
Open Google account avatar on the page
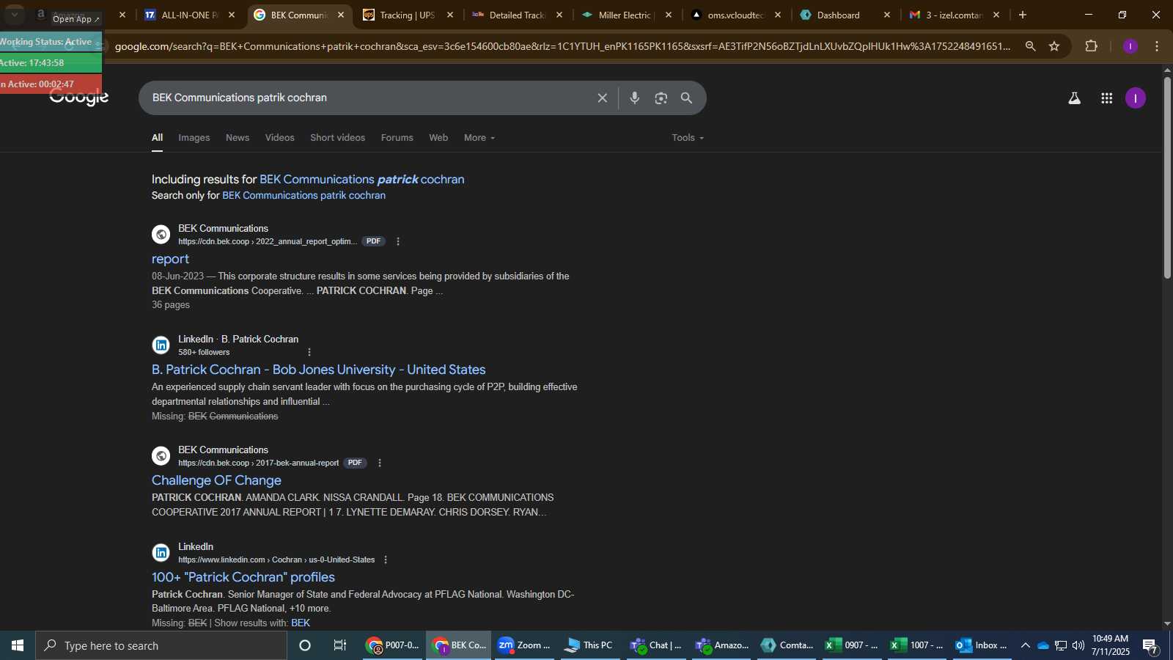[1136, 98]
